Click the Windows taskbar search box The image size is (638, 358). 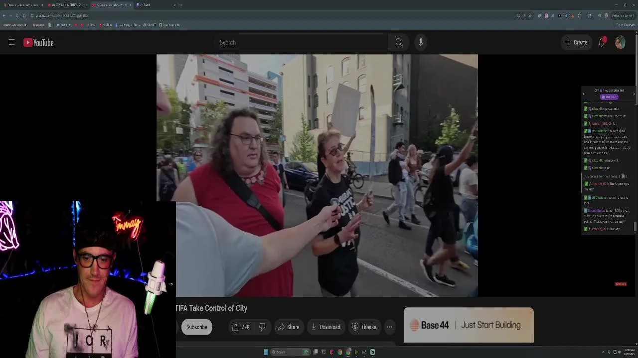[x=291, y=352]
